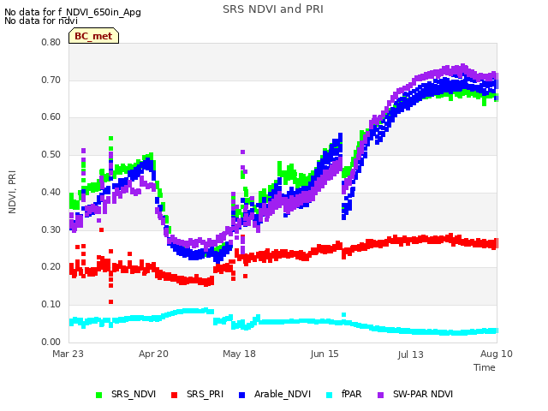Click the Aug 10 x-axis label
Image resolution: width=548 pixels, height=411 pixels.
(497, 354)
